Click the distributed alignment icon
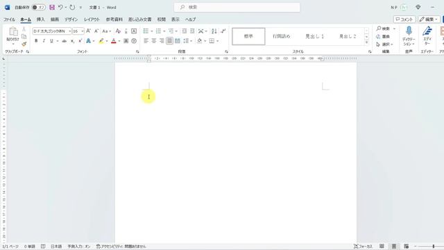The image size is (444, 250). [x=178, y=41]
